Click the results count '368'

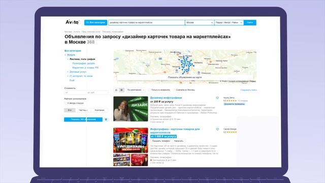pyautogui.click(x=90, y=42)
